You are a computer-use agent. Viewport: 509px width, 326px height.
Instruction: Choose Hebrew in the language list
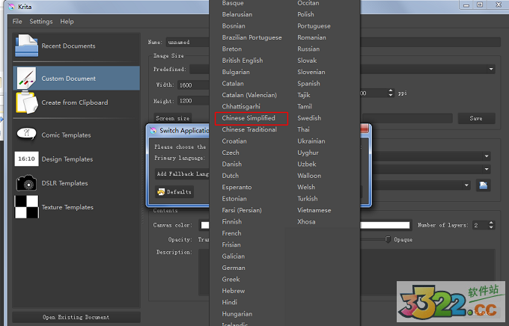click(x=234, y=291)
